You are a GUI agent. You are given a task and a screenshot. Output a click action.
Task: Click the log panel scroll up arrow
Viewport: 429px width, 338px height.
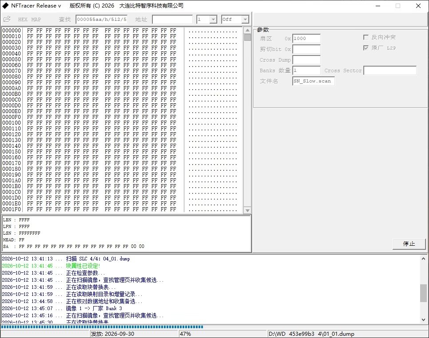tap(423, 259)
